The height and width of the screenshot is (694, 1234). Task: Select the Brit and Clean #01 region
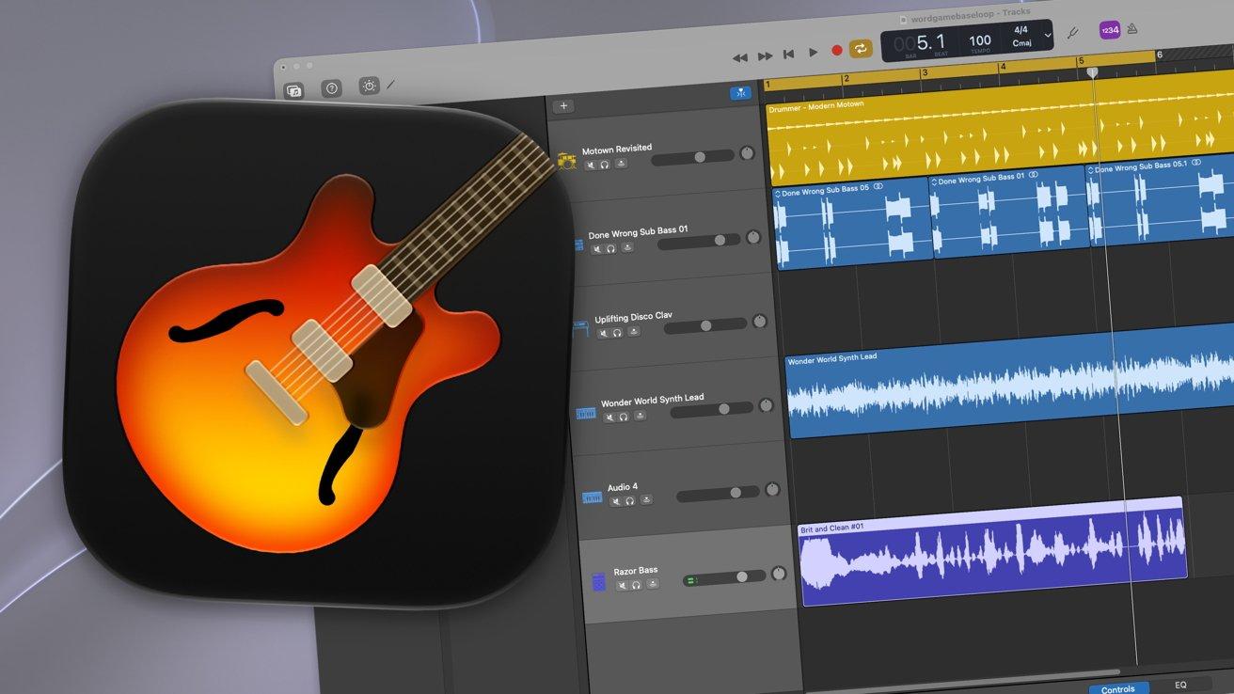point(992,551)
